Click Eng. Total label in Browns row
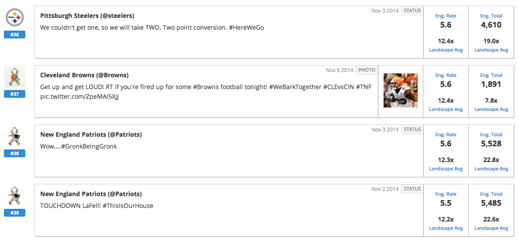This screenshot has height=242, width=519. click(x=491, y=75)
